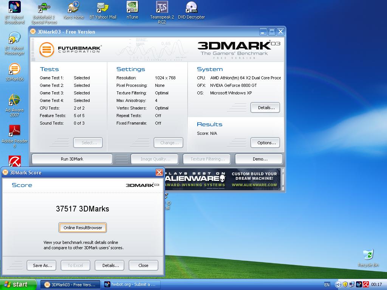Click the Demo... button
This screenshot has height=290, width=387.
(x=259, y=159)
